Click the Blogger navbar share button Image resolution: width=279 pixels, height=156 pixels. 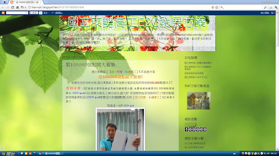click(34, 13)
